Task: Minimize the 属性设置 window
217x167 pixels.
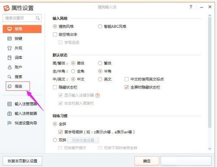Action: [201, 7]
